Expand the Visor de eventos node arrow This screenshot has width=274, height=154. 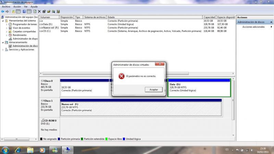(x=7, y=28)
